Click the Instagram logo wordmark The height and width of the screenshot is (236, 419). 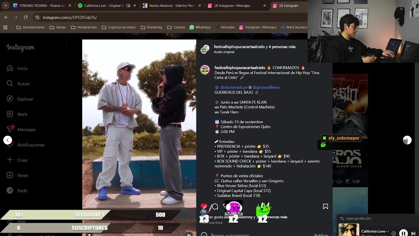pyautogui.click(x=20, y=48)
